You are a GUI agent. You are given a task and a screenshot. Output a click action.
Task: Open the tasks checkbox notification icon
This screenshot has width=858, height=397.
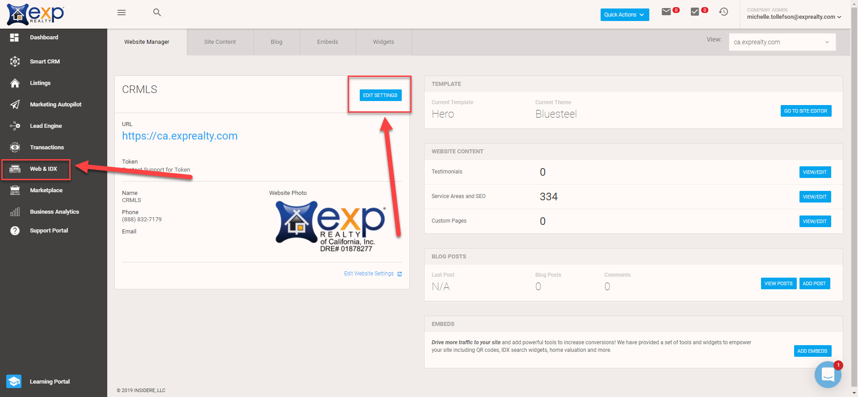click(x=695, y=12)
